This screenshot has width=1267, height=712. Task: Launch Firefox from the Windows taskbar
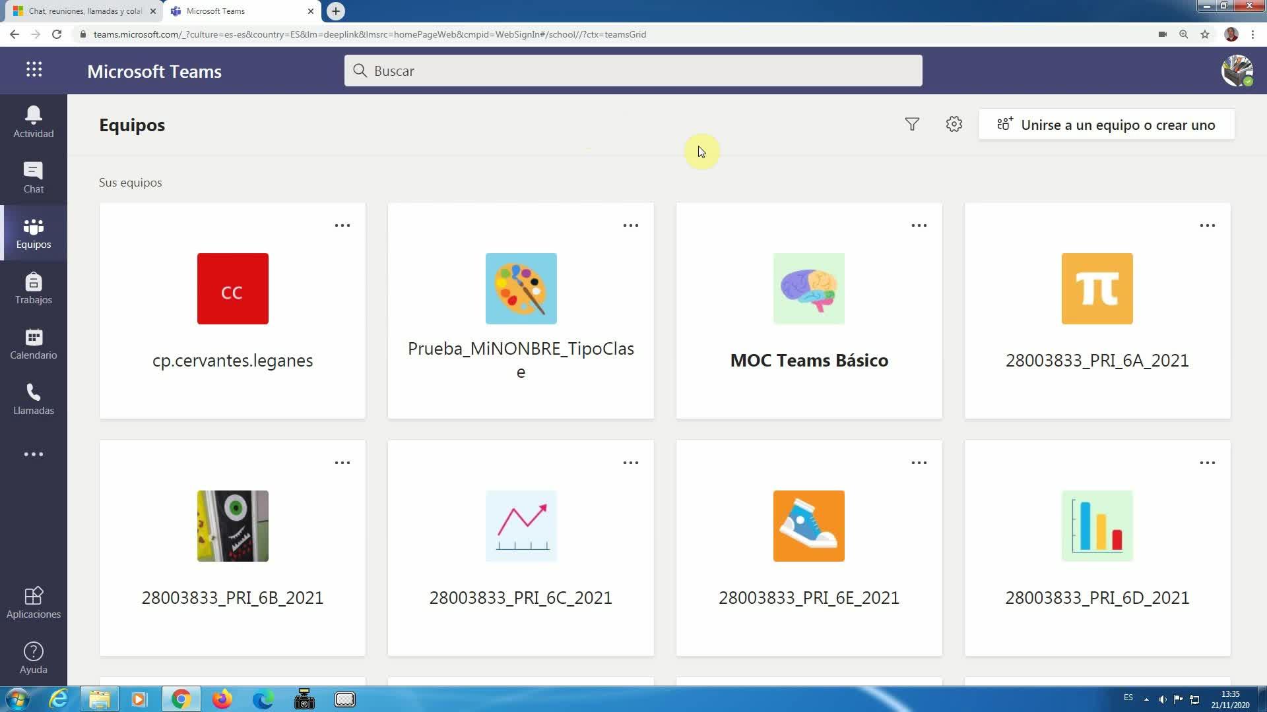coord(222,699)
